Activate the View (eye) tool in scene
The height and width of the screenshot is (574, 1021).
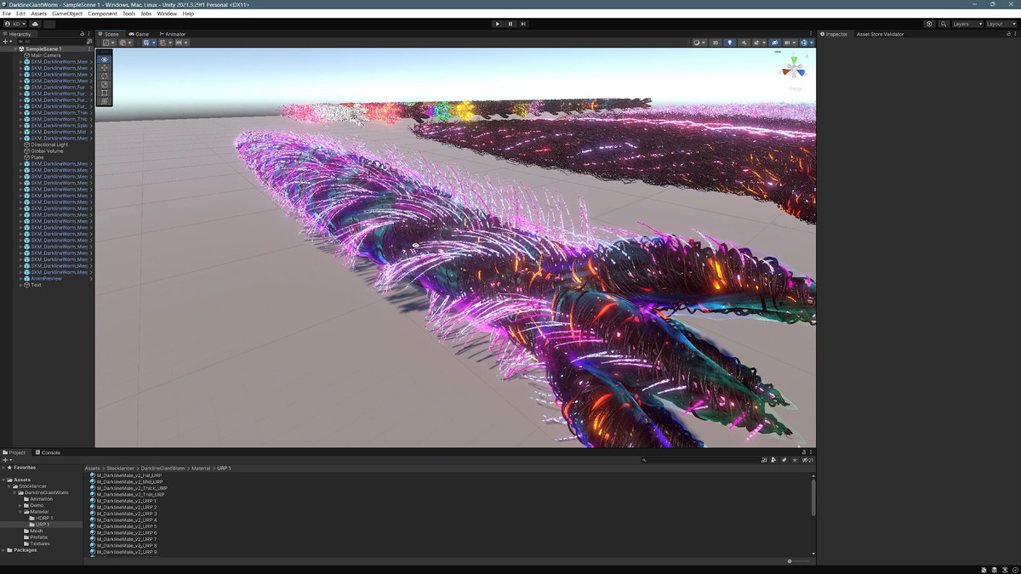point(105,60)
